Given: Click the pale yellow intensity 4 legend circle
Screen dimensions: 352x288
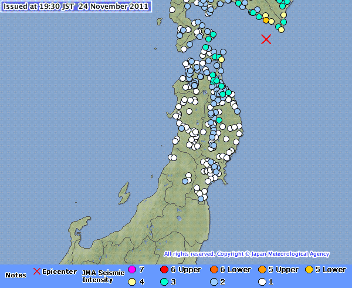Looking at the screenshot, I should 132,282.
